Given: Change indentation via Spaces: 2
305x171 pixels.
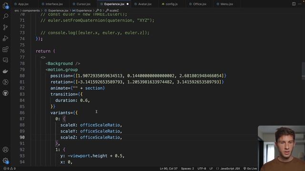Looking at the screenshot, I should 187,169.
